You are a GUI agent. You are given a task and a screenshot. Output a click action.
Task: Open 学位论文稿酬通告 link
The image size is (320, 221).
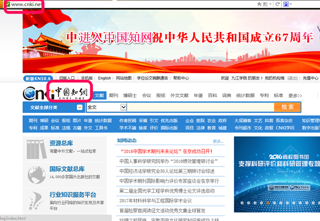pyautogui.click(x=153, y=78)
